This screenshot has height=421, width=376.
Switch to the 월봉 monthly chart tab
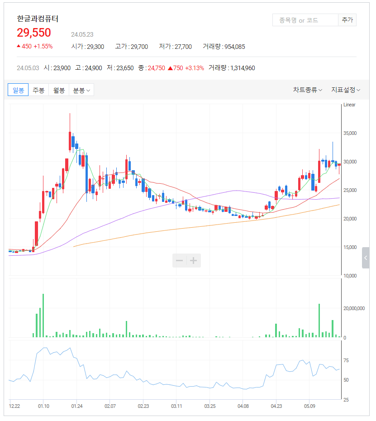pos(59,90)
